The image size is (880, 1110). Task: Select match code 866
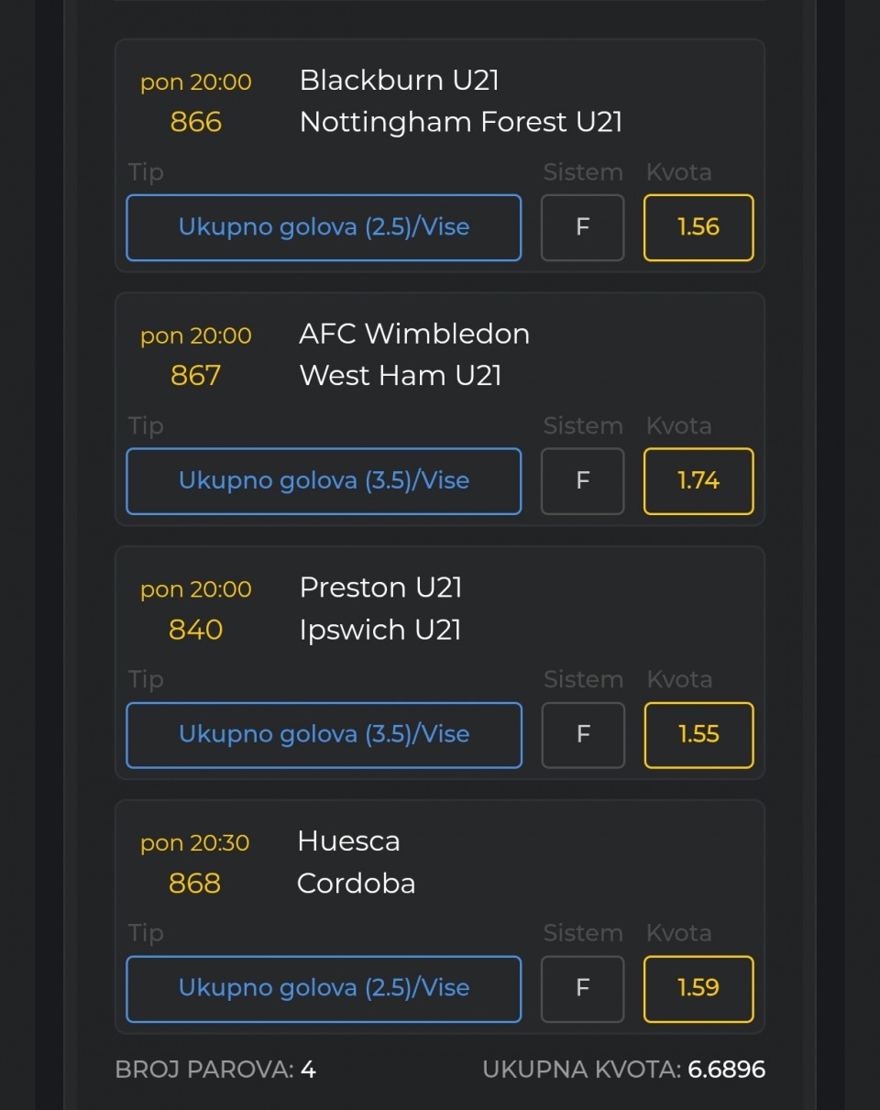point(196,122)
